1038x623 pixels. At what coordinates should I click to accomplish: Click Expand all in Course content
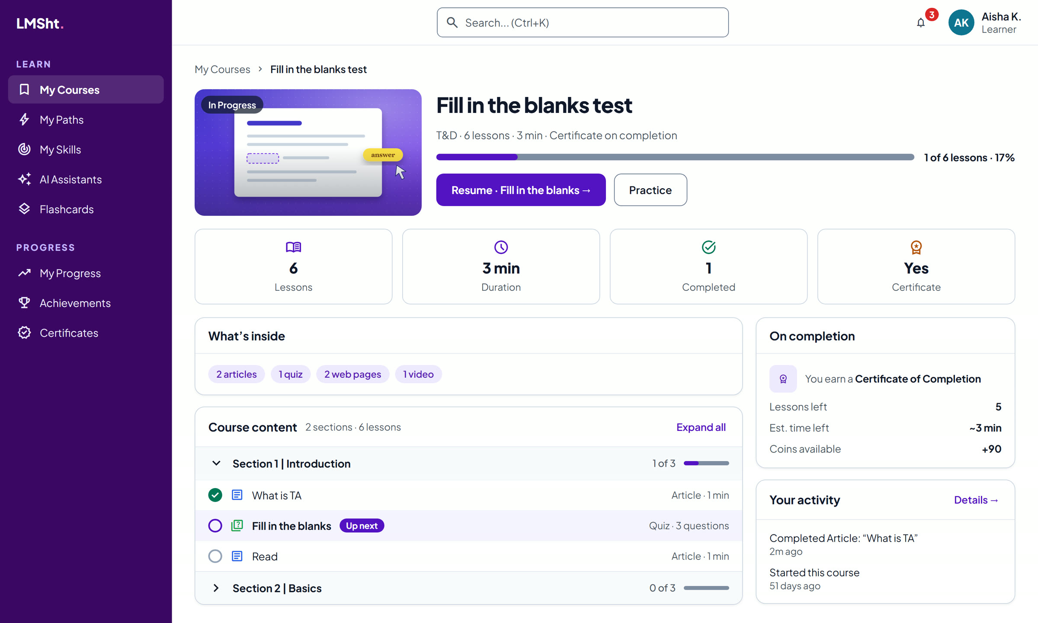(701, 427)
